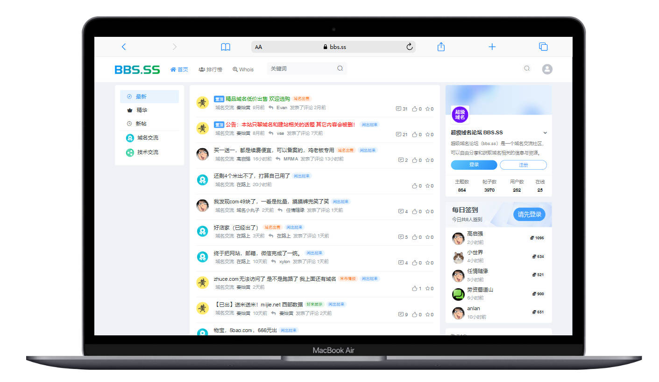Click the 注册 register button

[x=523, y=165]
